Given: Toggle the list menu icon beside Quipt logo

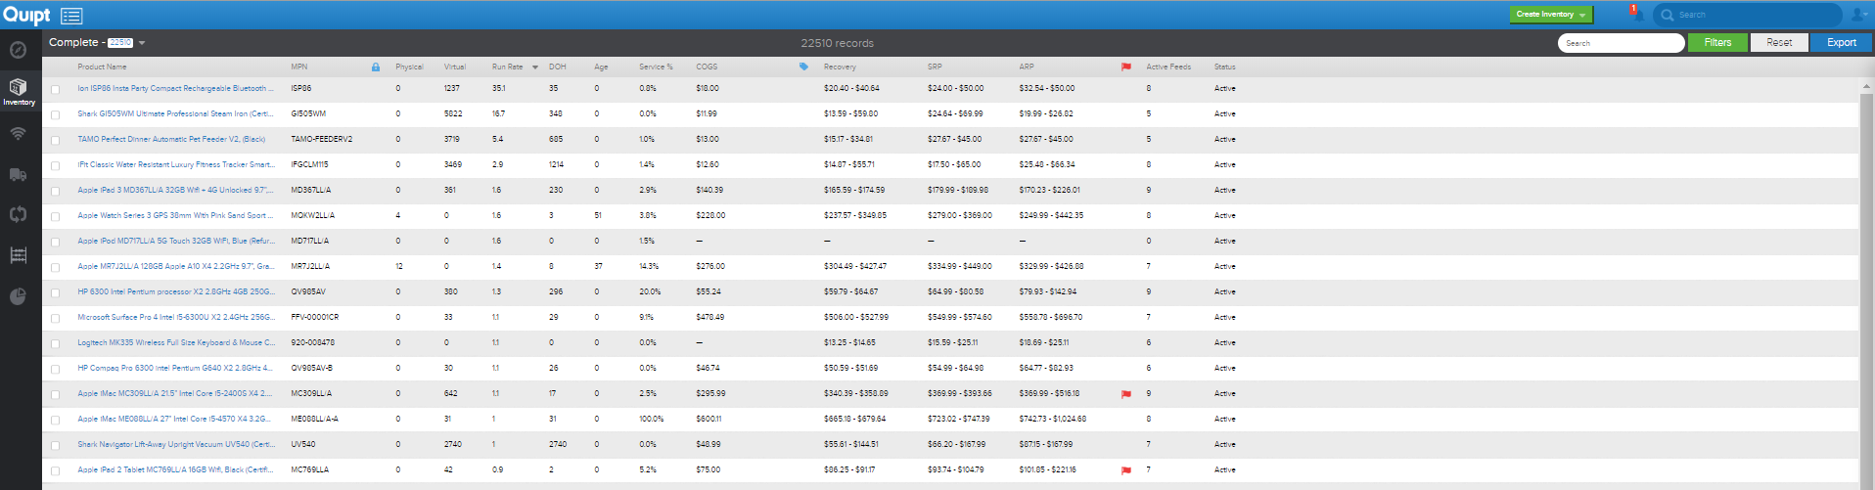Looking at the screenshot, I should tap(71, 16).
